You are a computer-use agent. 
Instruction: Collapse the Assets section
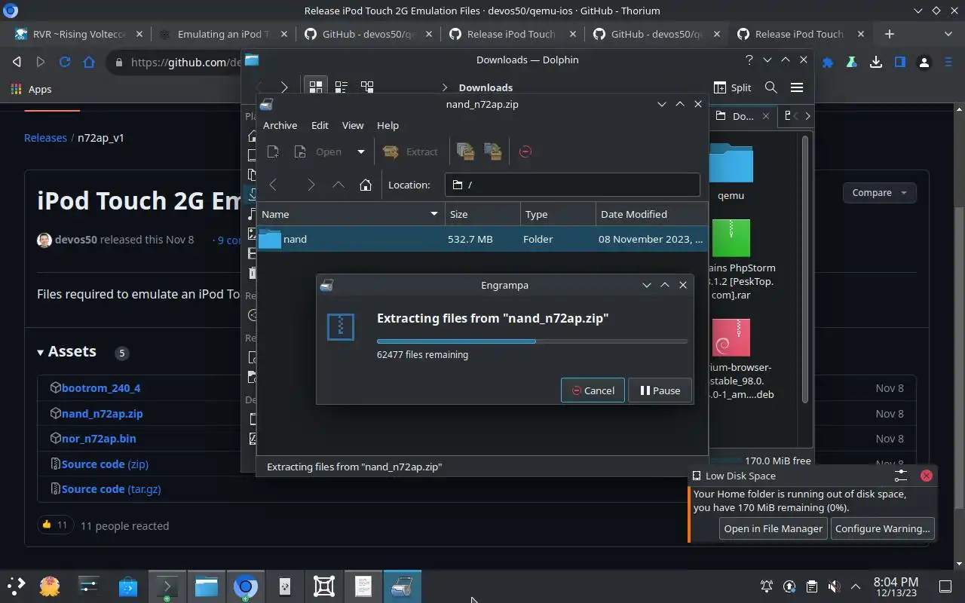click(66, 352)
